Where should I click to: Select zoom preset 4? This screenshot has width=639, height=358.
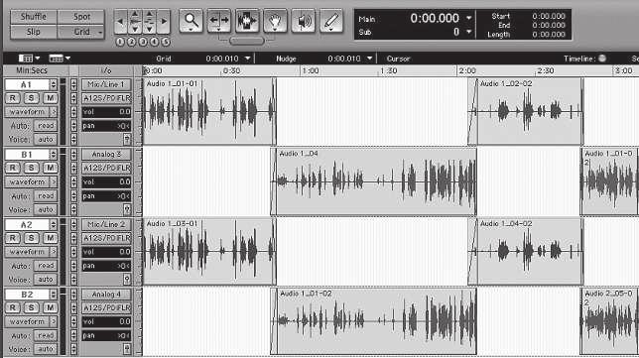pyautogui.click(x=154, y=42)
